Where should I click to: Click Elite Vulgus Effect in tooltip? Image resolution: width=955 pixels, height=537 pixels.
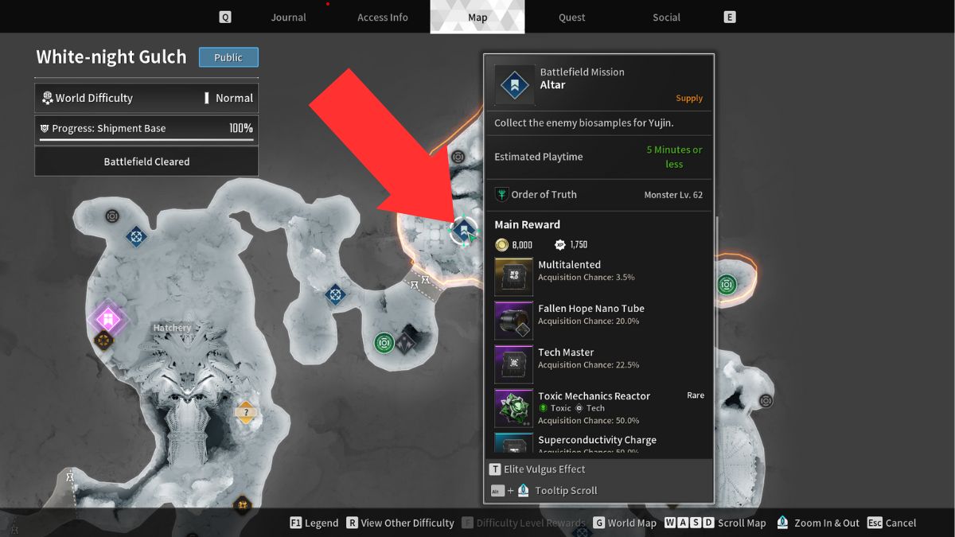537,469
